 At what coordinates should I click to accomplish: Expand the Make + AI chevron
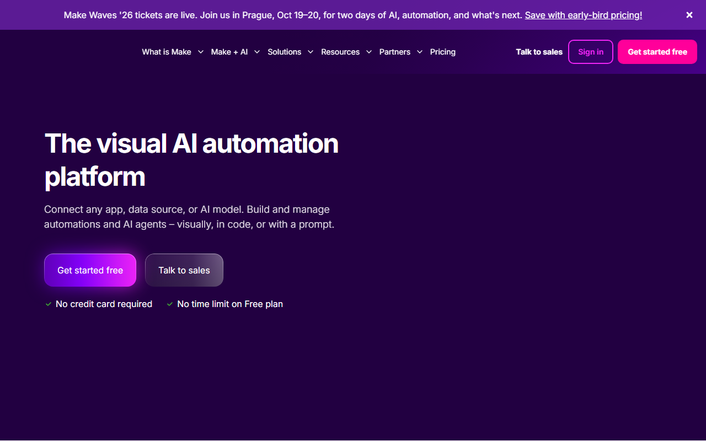tap(257, 52)
